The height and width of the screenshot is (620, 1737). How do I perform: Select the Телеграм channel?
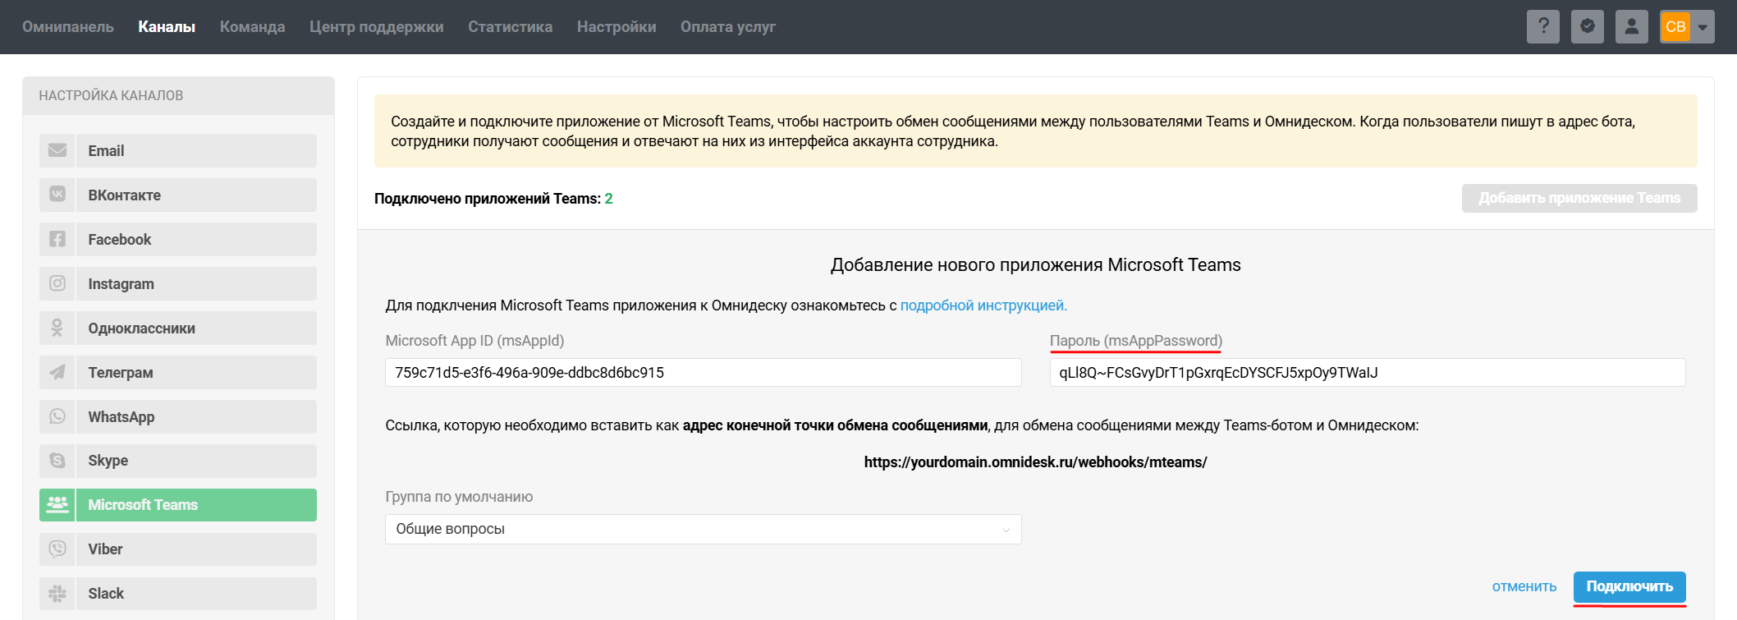coord(178,372)
